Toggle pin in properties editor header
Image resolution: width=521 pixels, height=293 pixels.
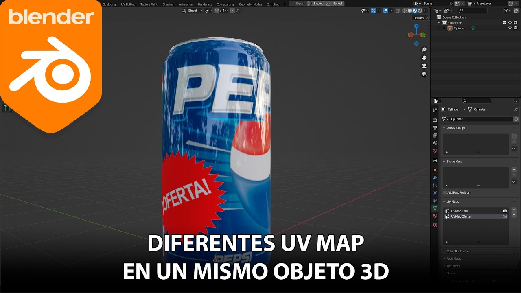click(516, 109)
